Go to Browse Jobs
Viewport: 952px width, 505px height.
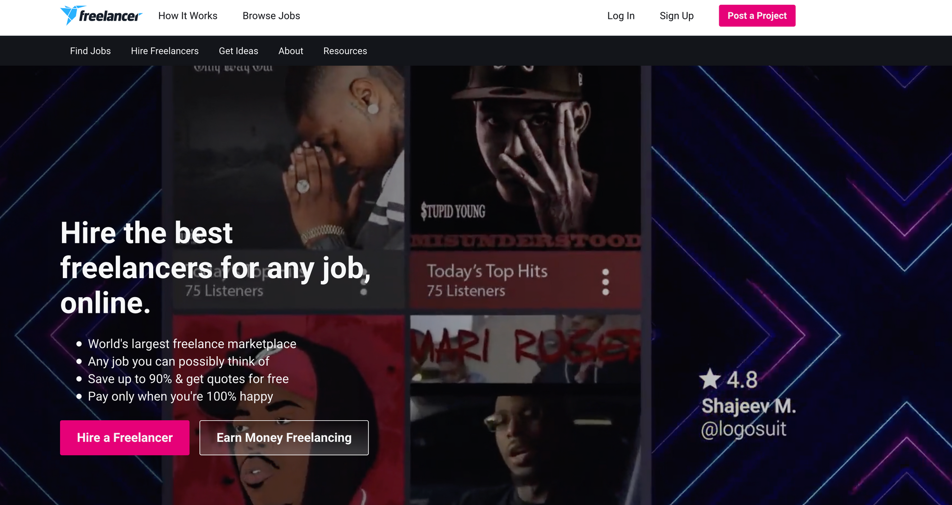(271, 16)
